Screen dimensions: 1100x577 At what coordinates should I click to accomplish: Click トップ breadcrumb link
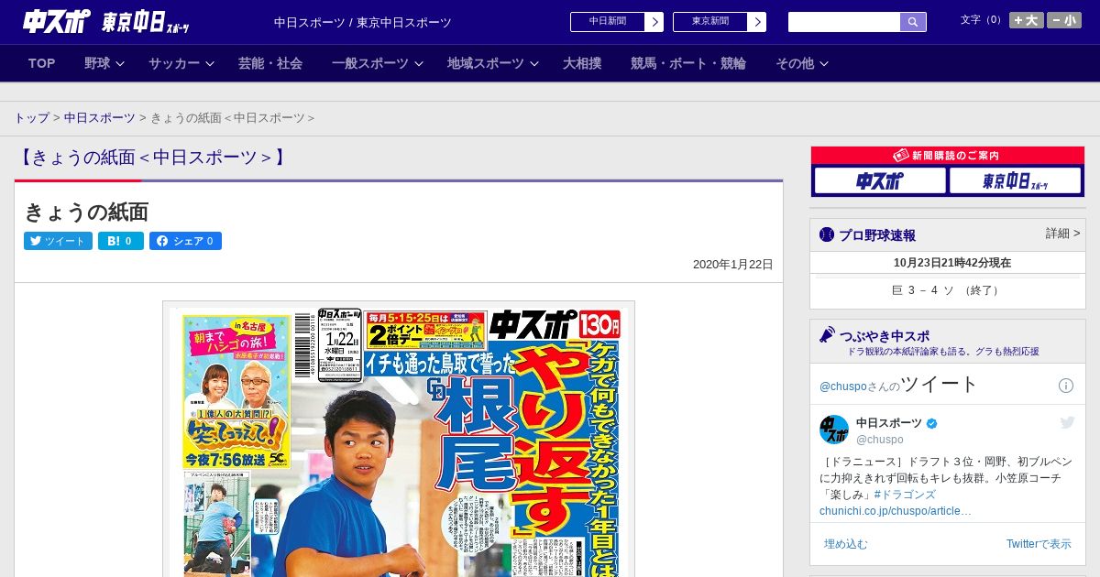[x=31, y=118]
